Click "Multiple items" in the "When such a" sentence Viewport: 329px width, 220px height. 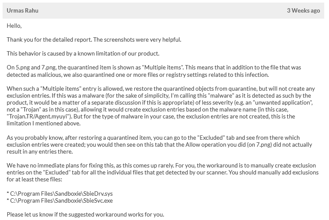pyautogui.click(x=56, y=89)
